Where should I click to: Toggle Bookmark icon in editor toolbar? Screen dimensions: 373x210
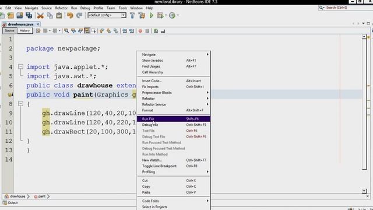click(x=116, y=31)
